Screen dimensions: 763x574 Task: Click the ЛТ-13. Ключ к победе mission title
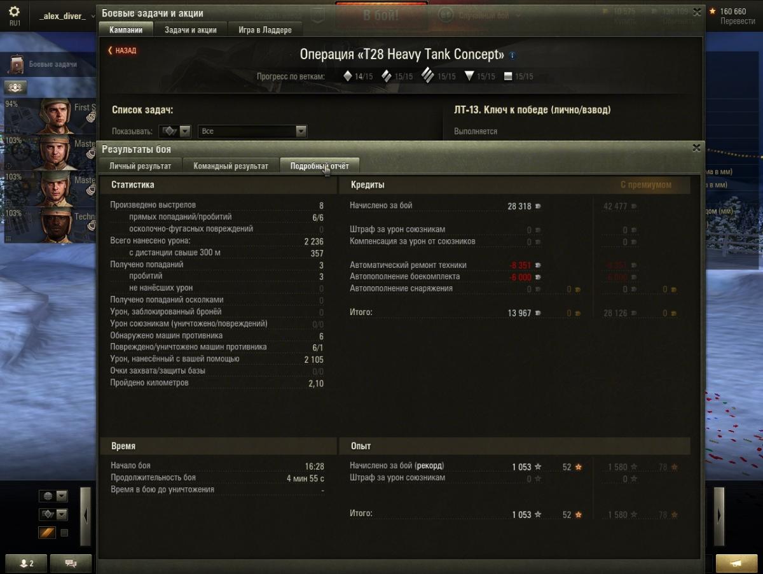coord(532,110)
